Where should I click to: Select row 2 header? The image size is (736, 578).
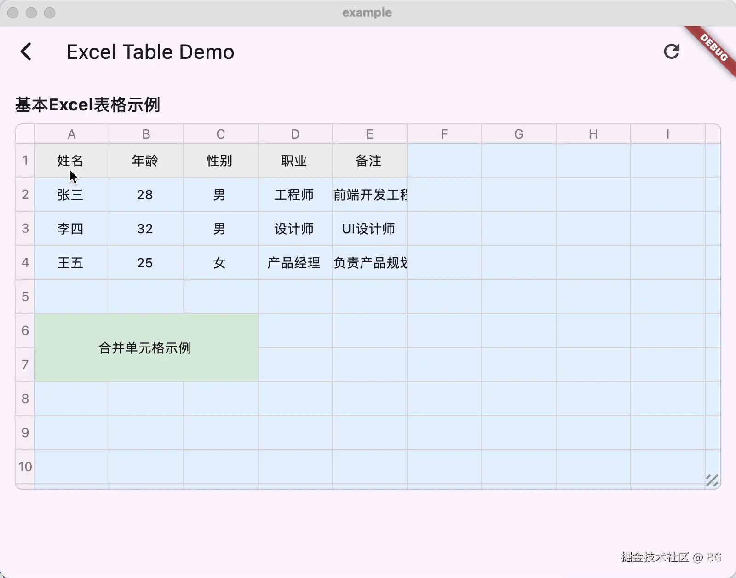[25, 194]
